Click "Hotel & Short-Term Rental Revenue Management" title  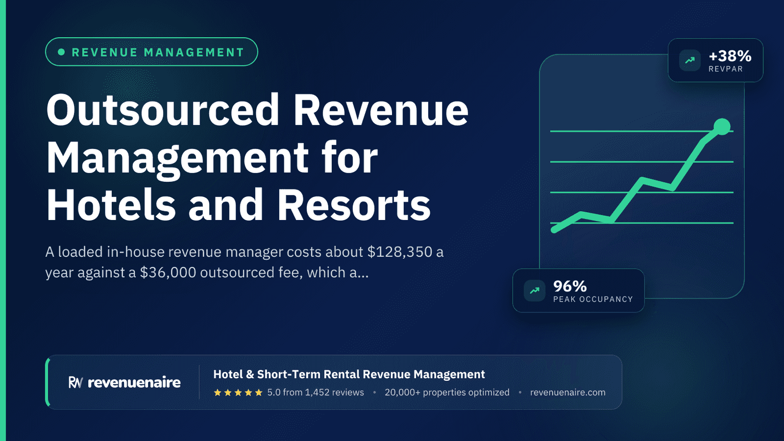[349, 374]
